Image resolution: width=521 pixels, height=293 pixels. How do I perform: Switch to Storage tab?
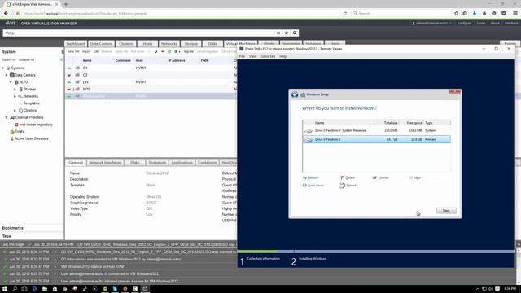click(191, 44)
